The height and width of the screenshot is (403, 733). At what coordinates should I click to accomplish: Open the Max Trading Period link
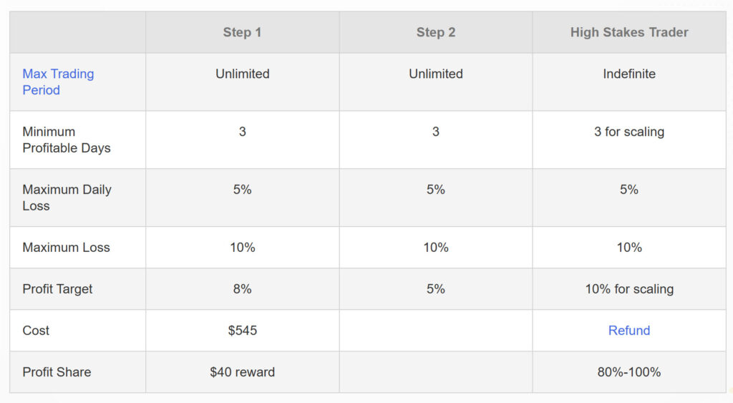[x=58, y=82]
